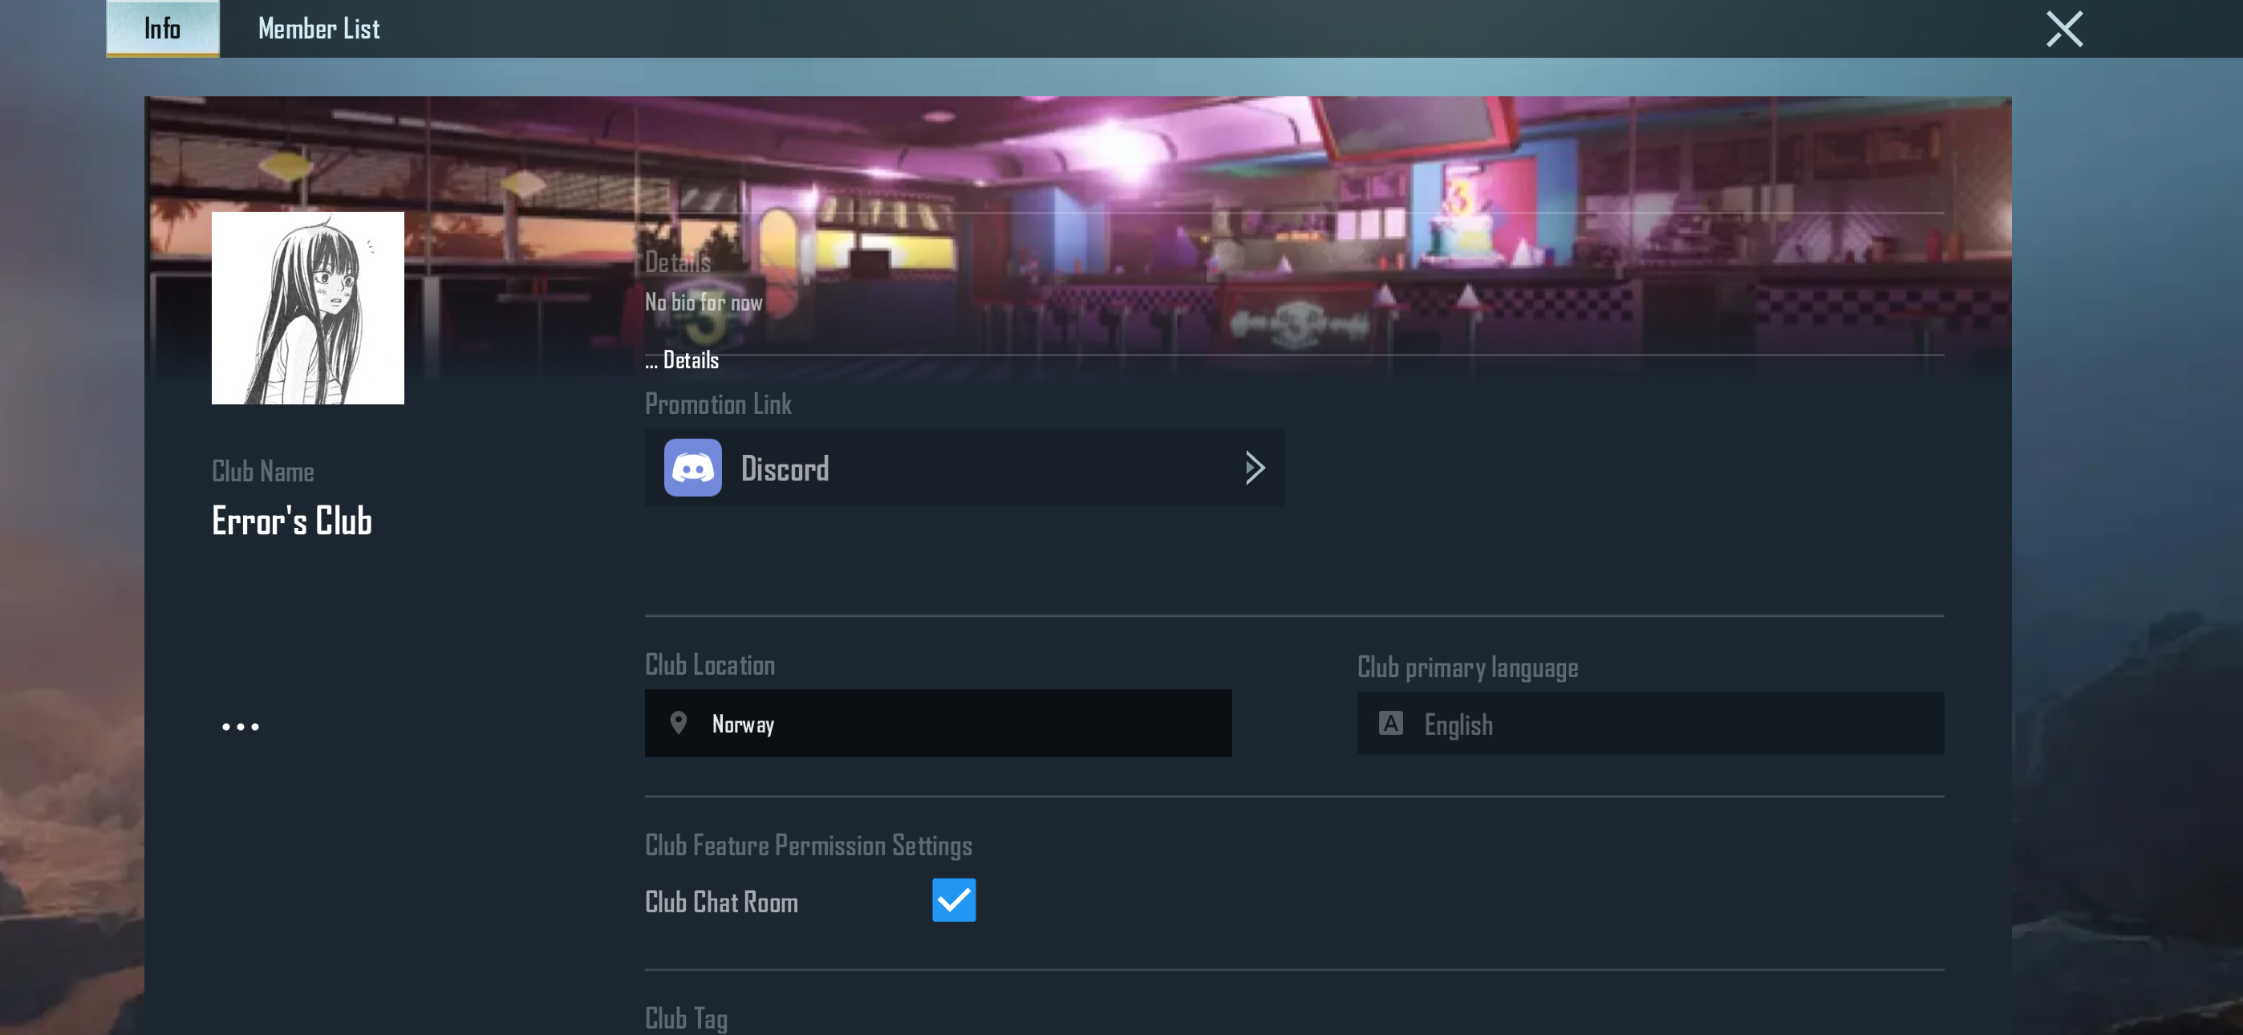Click the language letter A icon
The width and height of the screenshot is (2243, 1035).
tap(1390, 723)
